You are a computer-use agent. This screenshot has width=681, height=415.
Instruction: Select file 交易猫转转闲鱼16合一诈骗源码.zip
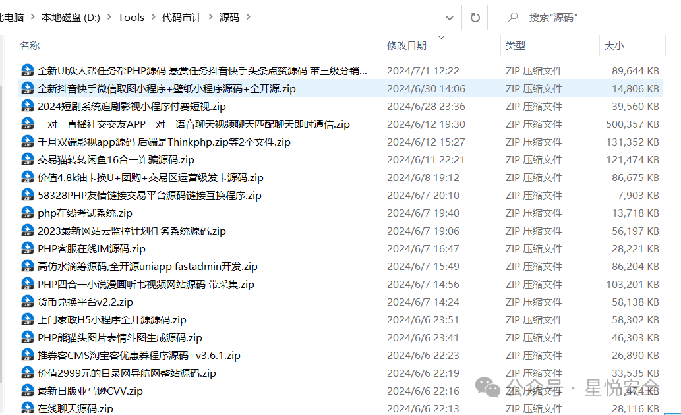(x=116, y=160)
